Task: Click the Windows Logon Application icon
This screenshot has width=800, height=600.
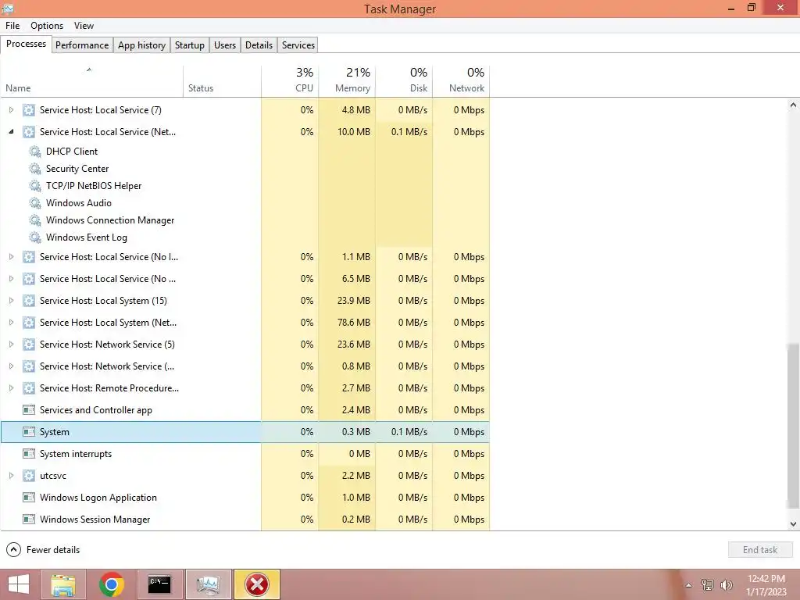Action: click(x=29, y=498)
